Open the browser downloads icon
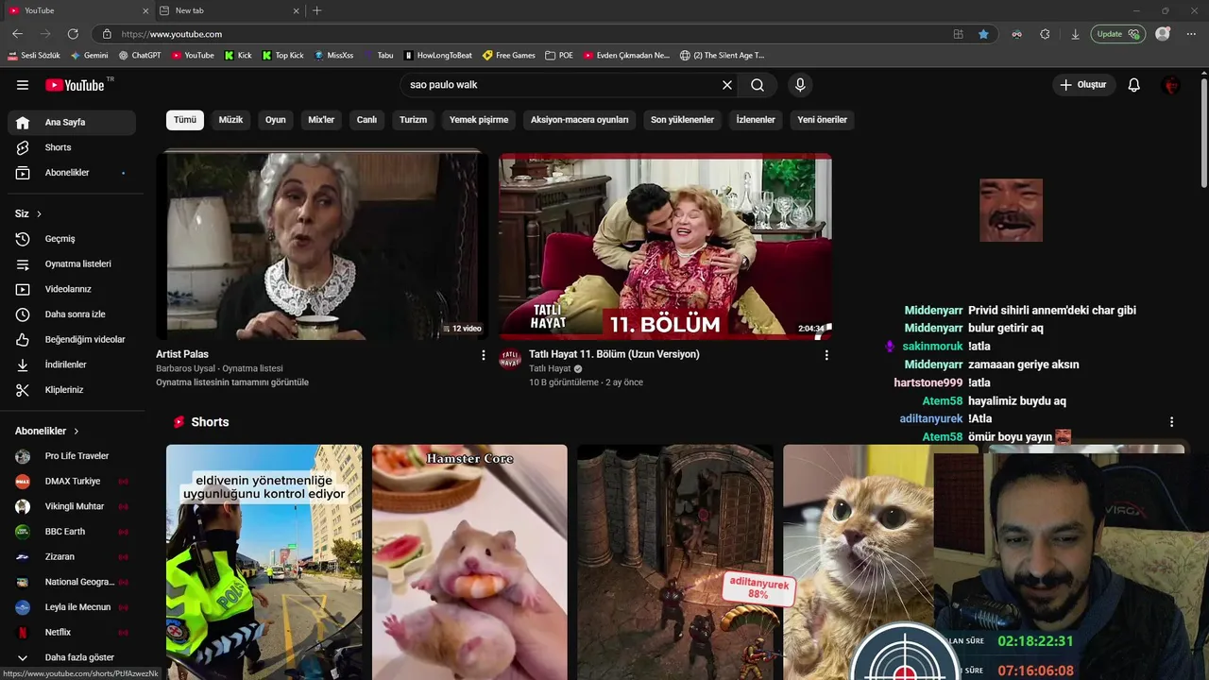The image size is (1209, 680). tap(1075, 34)
